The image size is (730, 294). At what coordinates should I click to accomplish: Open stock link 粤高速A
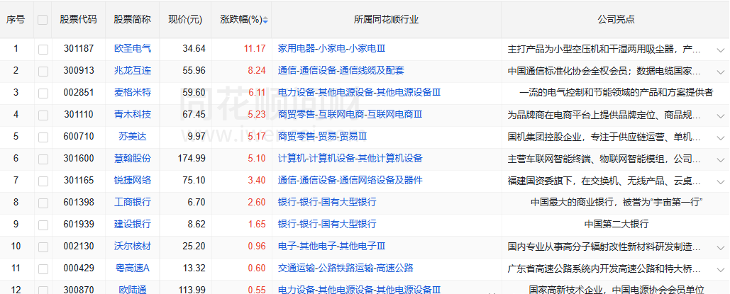click(x=133, y=268)
